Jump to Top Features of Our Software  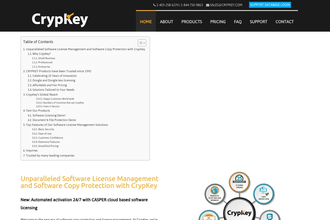point(65,125)
